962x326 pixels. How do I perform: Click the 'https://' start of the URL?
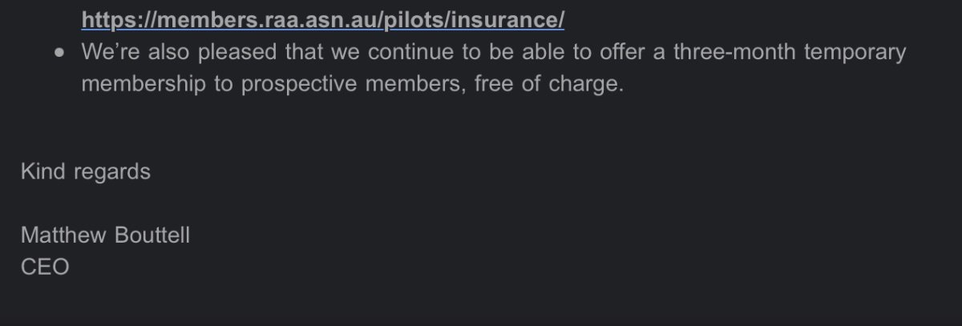click(115, 18)
